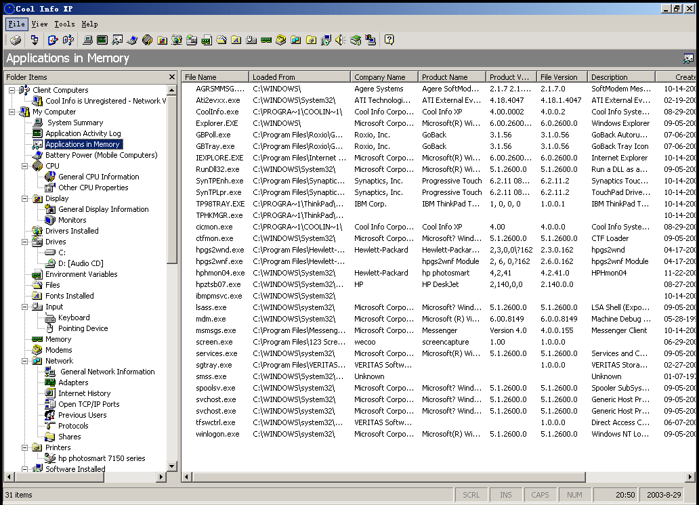Image resolution: width=699 pixels, height=505 pixels.
Task: Select the CoolInfo.exe row
Action: tap(439, 112)
